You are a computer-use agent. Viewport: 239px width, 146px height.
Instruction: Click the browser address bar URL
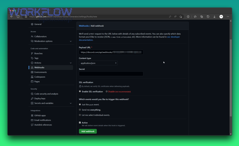[63, 16]
